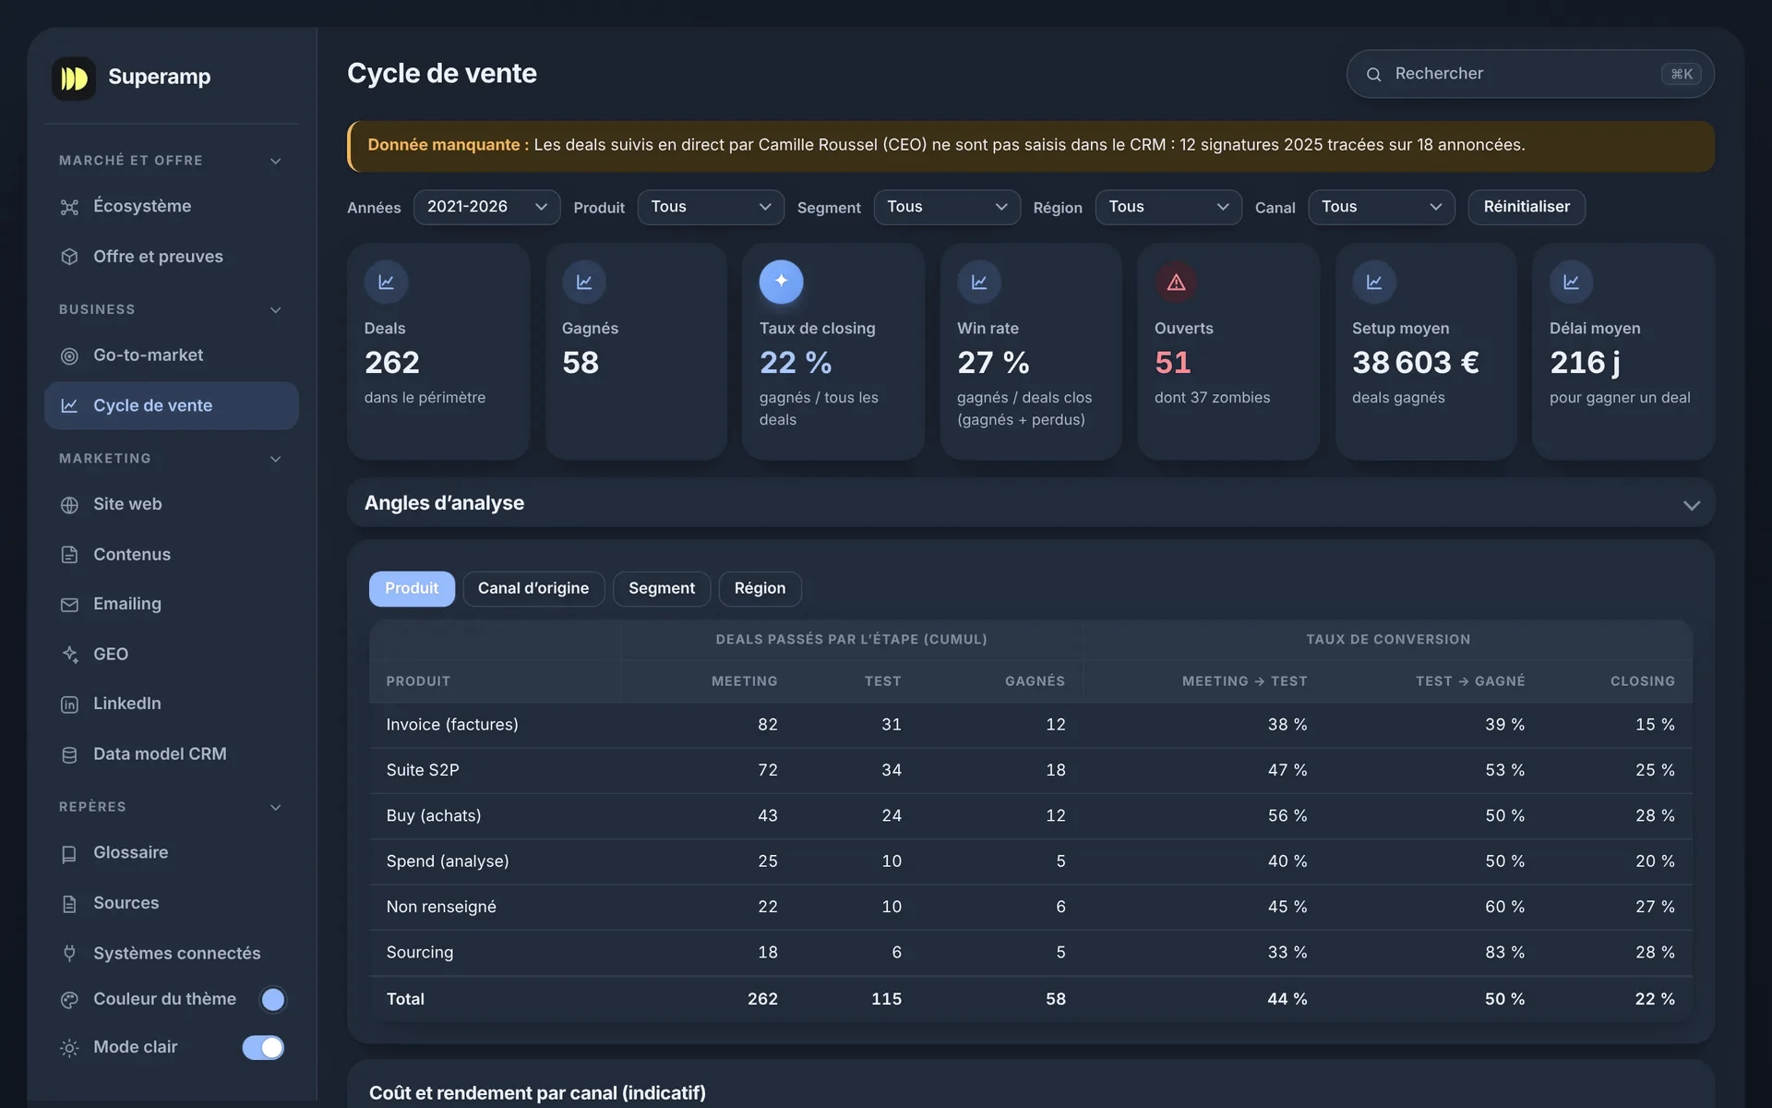Open the Segment filter dropdown
The image size is (1772, 1108).
pos(947,207)
